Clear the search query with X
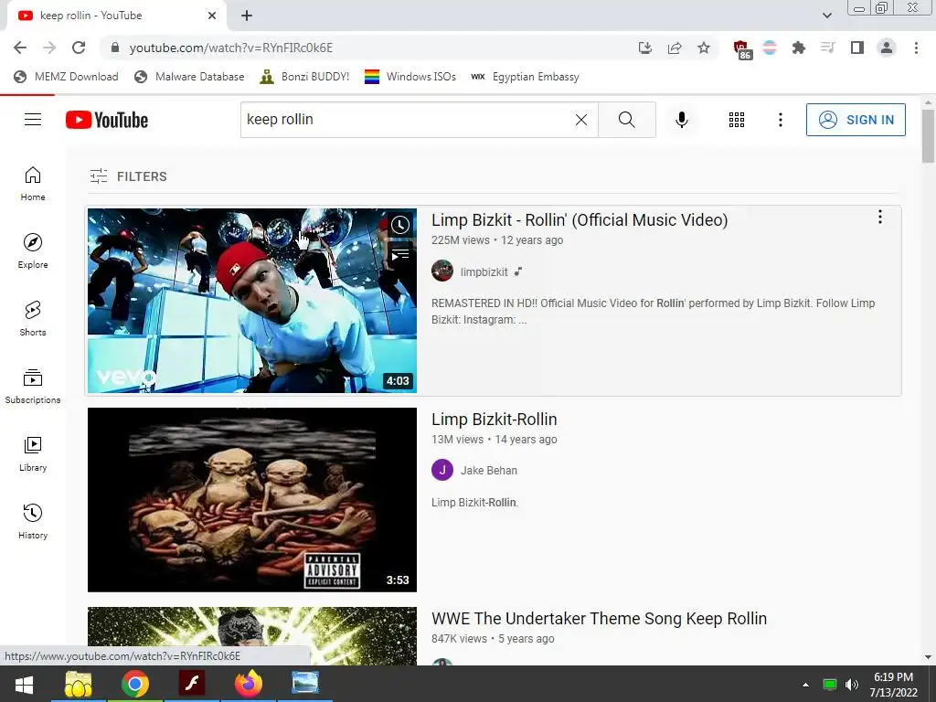This screenshot has height=702, width=936. 580,120
